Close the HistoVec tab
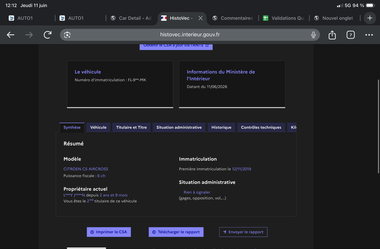This screenshot has height=249, width=380. pyautogui.click(x=200, y=18)
